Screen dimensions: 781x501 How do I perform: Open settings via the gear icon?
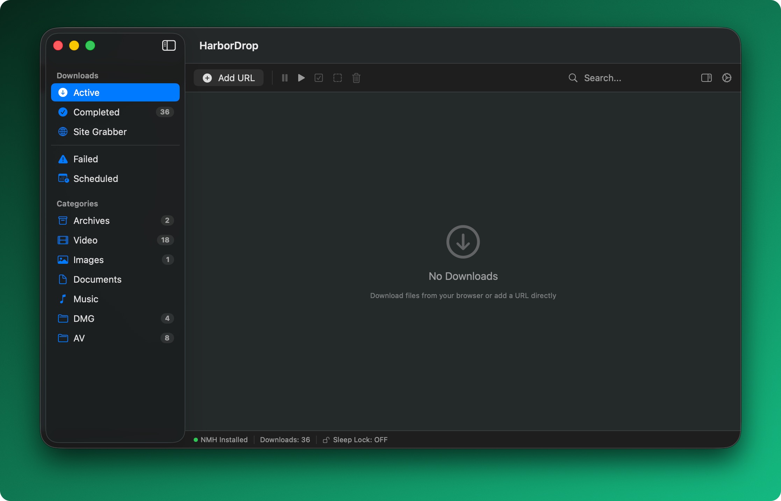click(x=727, y=78)
